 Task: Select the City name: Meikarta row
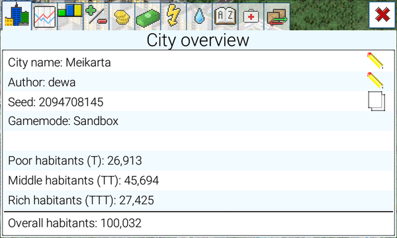click(x=198, y=62)
